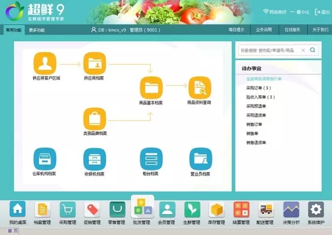Switch to 常用功能 tab
This screenshot has width=332, height=235.
click(x=13, y=30)
